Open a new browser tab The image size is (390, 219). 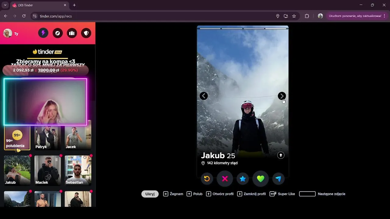(x=74, y=5)
